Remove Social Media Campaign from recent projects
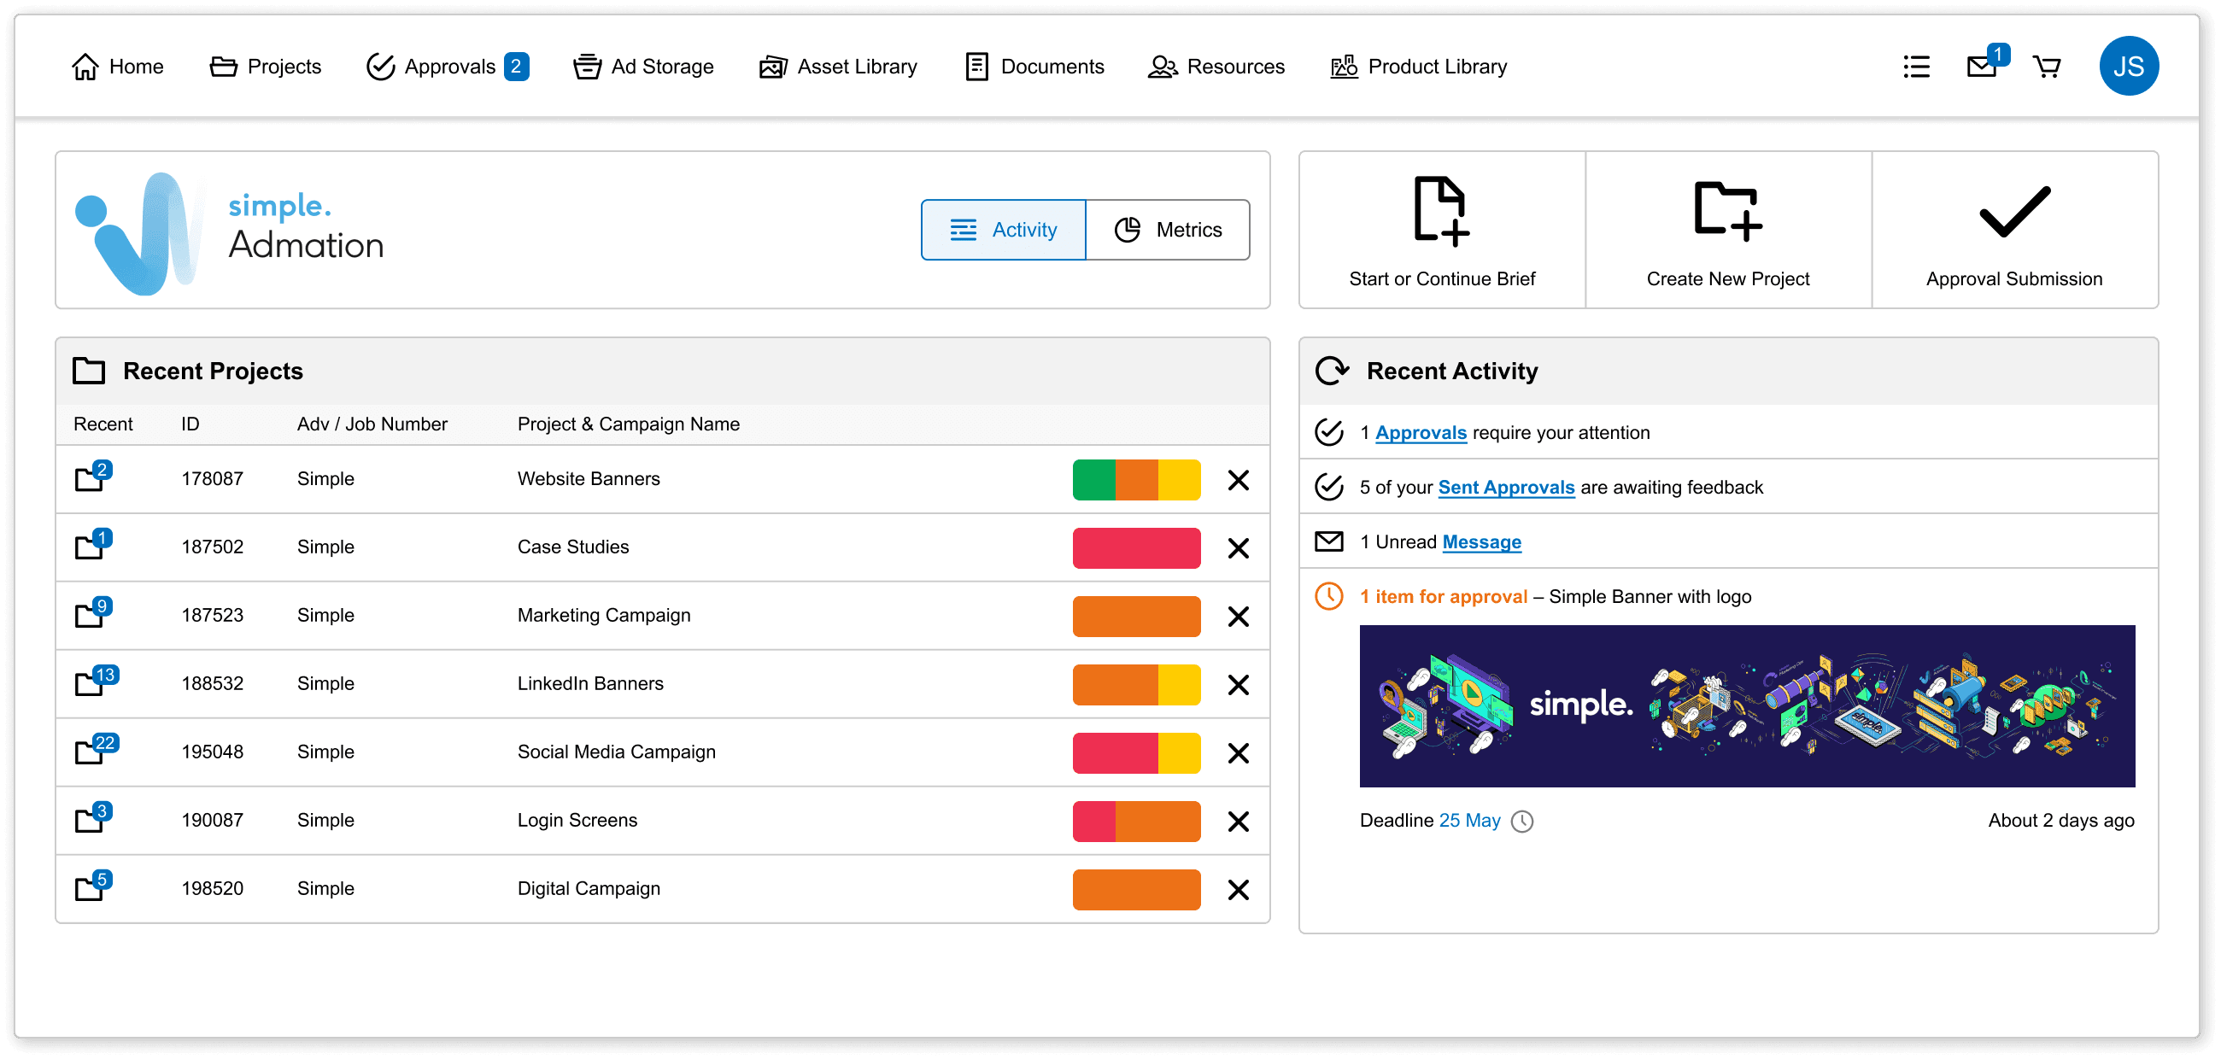This screenshot has width=2221, height=1059. pyautogui.click(x=1238, y=753)
